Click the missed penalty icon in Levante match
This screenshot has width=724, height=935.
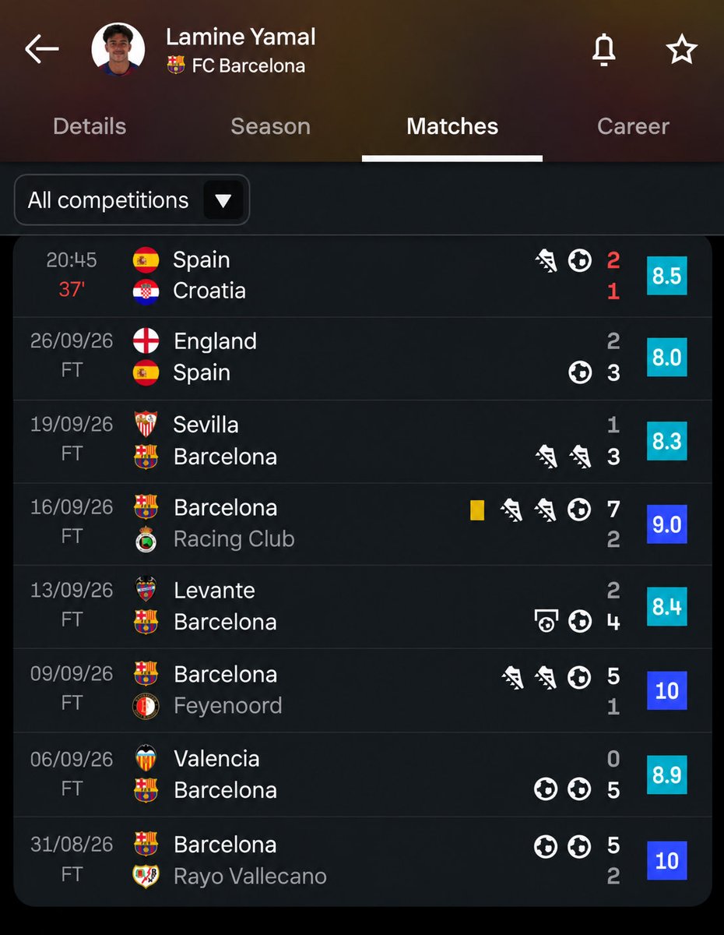click(546, 622)
